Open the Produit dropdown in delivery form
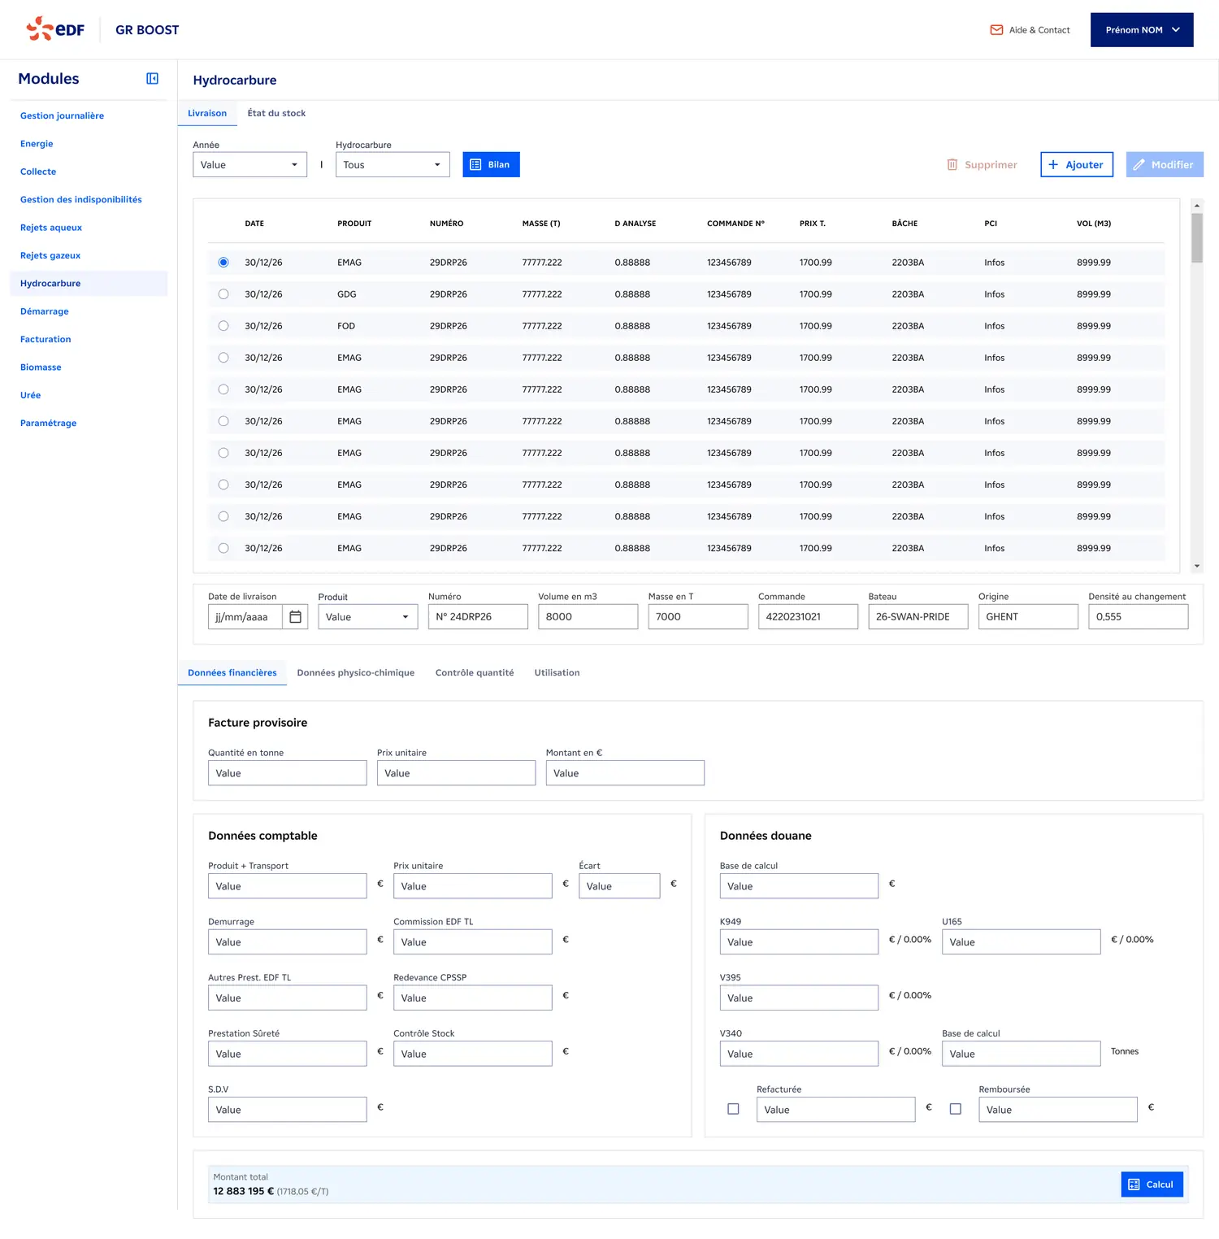 [x=368, y=617]
